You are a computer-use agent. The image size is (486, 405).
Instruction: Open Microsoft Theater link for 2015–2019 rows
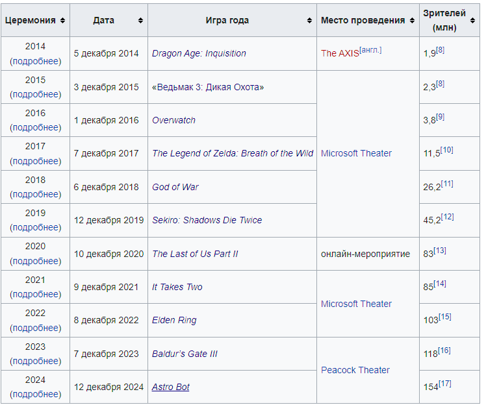pyautogui.click(x=356, y=154)
